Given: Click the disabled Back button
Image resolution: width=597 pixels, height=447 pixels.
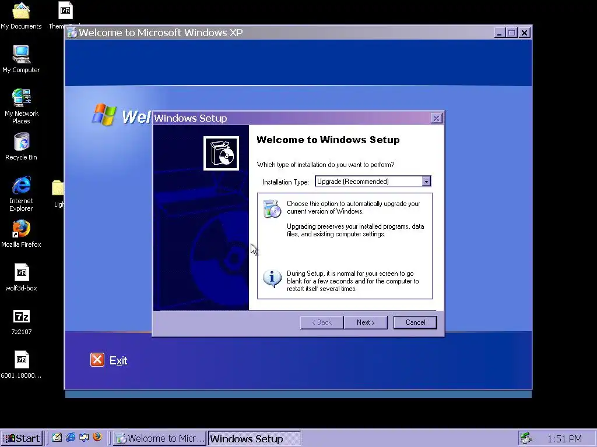Looking at the screenshot, I should coord(322,322).
